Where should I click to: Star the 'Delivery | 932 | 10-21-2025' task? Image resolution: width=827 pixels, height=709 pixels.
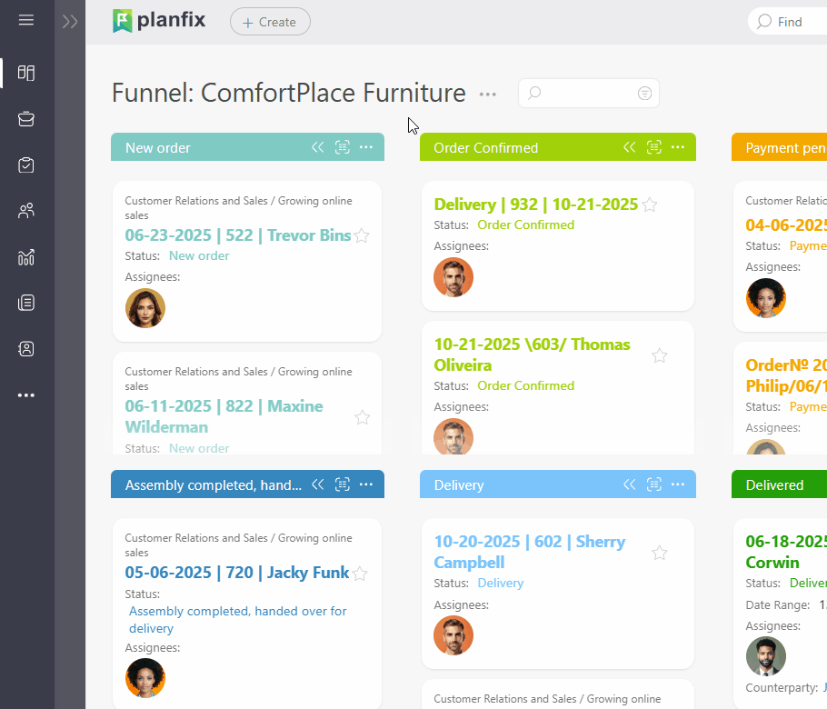[x=650, y=205]
